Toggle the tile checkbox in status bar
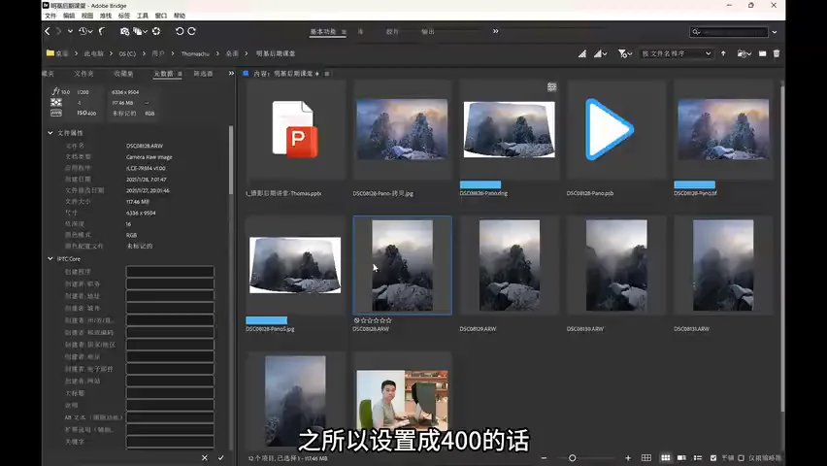Screen dimensions: 827x466 [713, 458]
